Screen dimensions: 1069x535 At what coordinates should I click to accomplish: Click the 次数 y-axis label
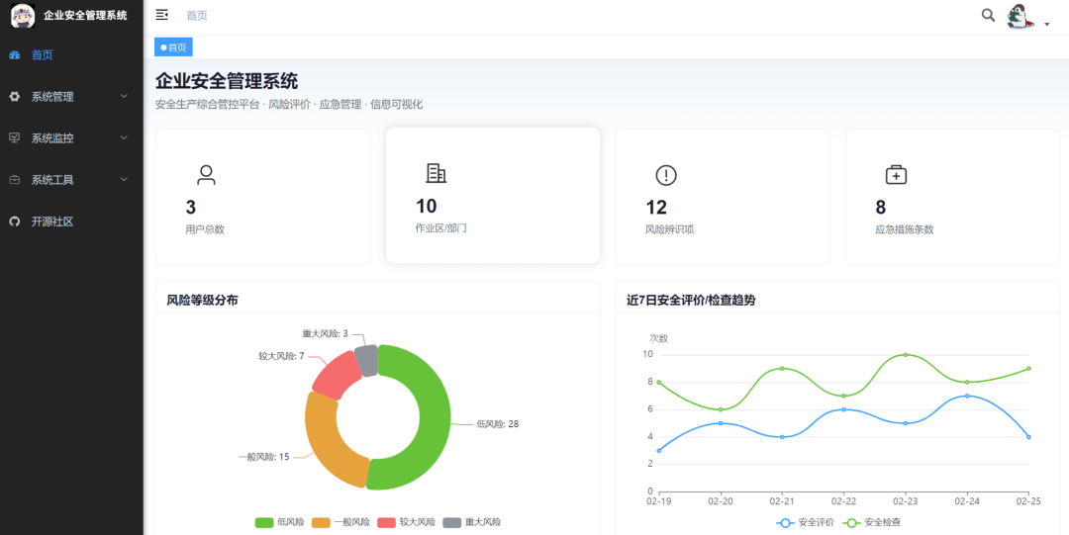[x=658, y=338]
